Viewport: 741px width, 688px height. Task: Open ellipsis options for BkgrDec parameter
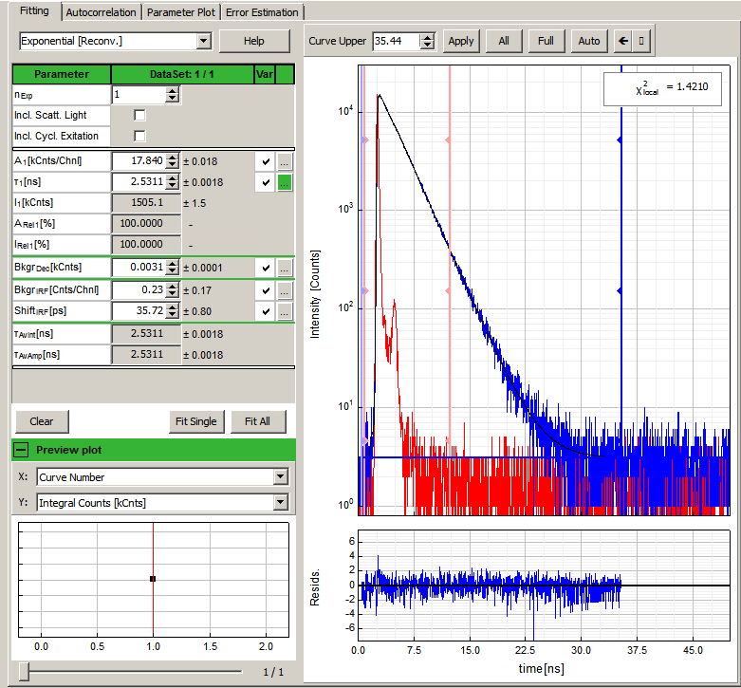285,268
